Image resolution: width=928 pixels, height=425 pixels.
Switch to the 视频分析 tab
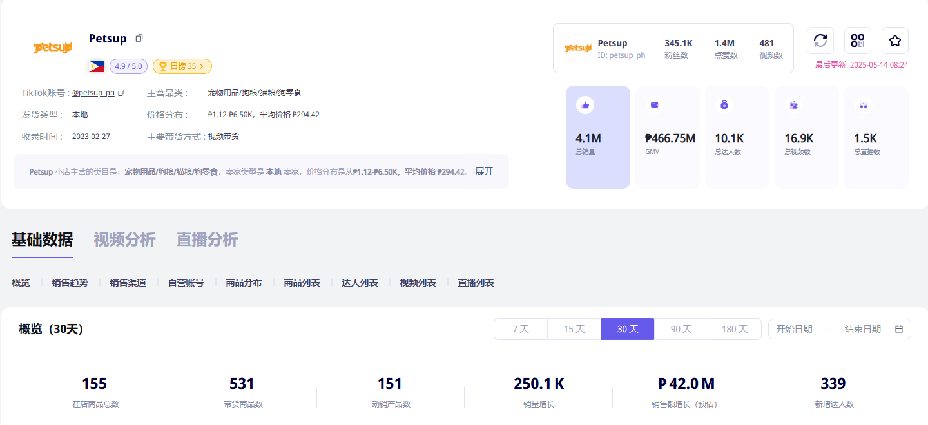tap(124, 240)
